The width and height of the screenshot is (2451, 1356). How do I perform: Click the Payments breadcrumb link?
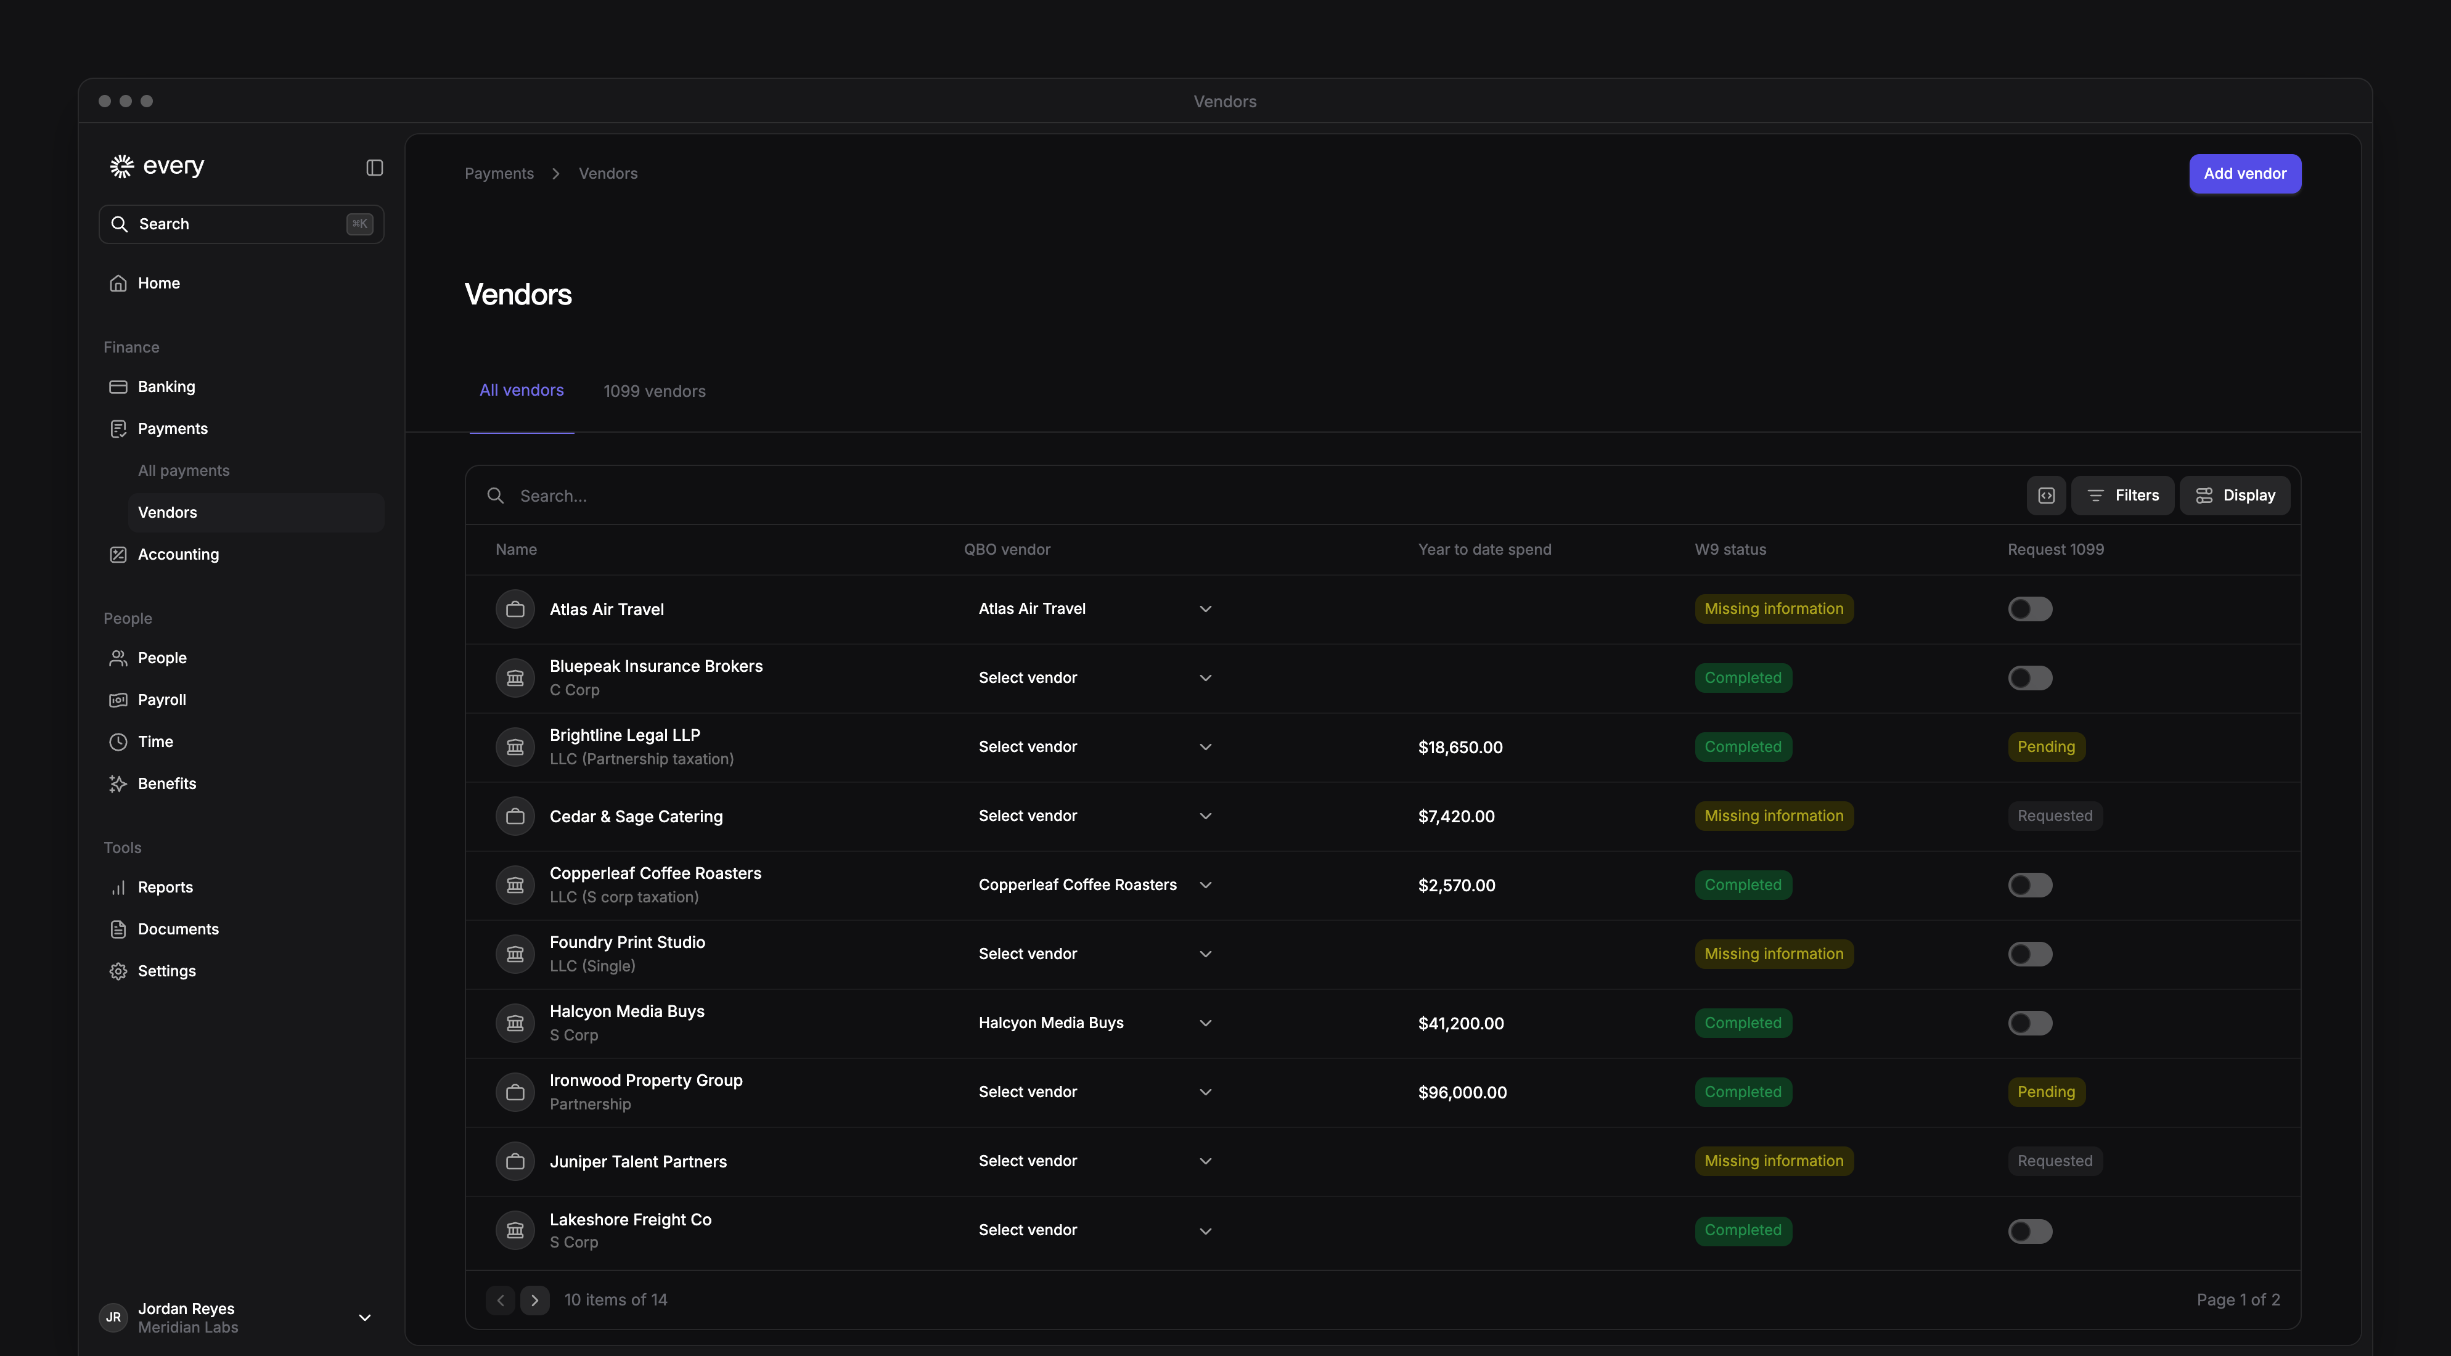point(499,174)
